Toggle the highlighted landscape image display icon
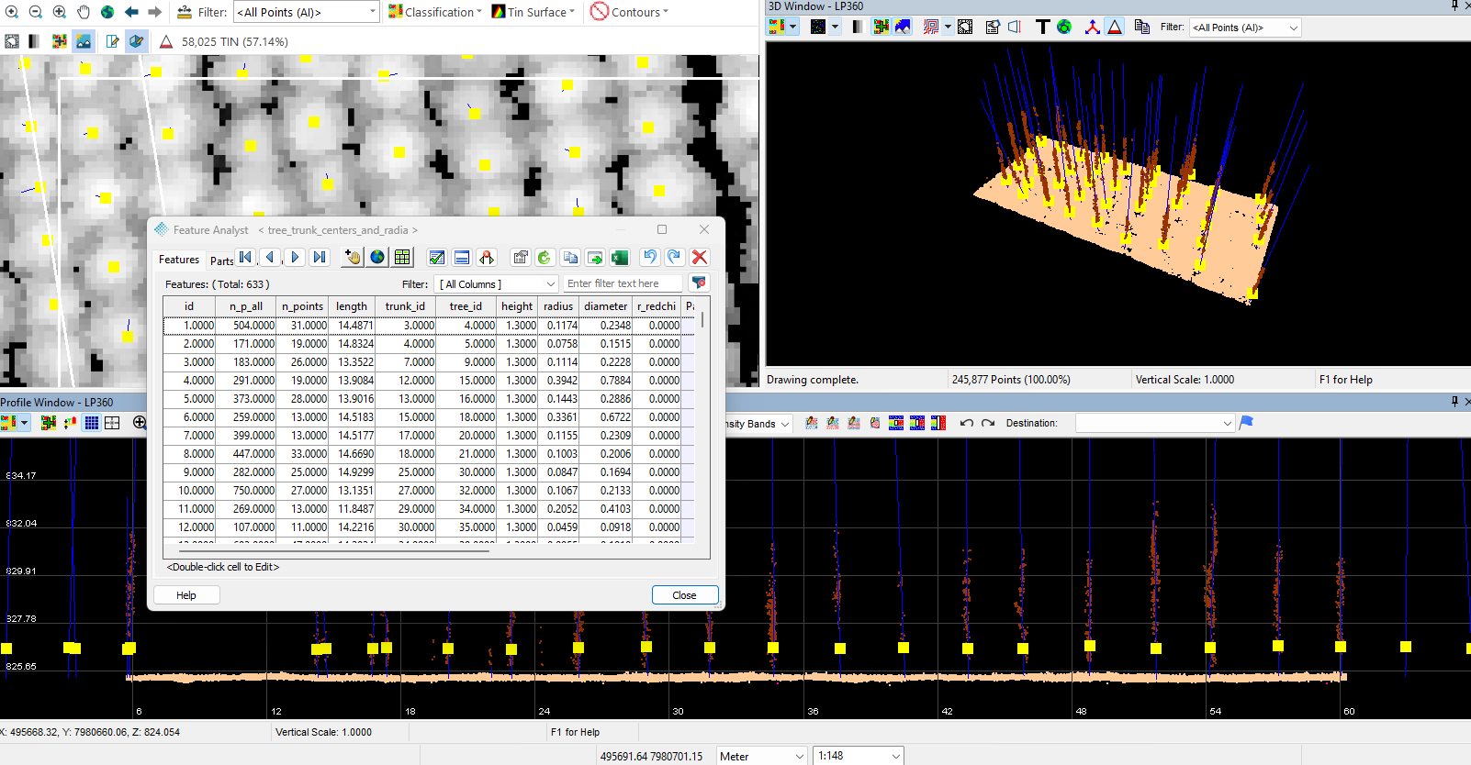 [84, 41]
